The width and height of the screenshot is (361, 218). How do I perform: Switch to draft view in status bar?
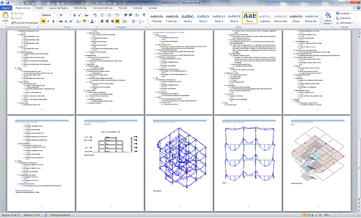(x=320, y=215)
